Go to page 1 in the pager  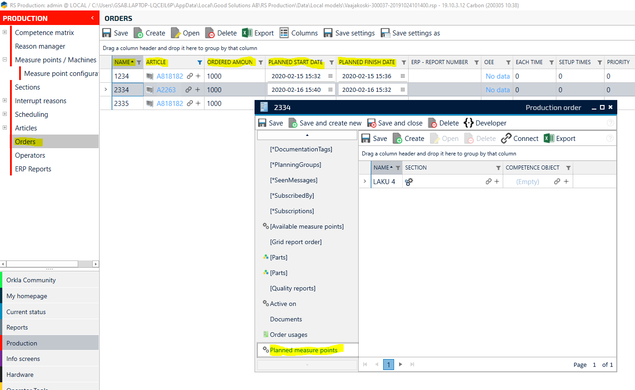coord(388,365)
